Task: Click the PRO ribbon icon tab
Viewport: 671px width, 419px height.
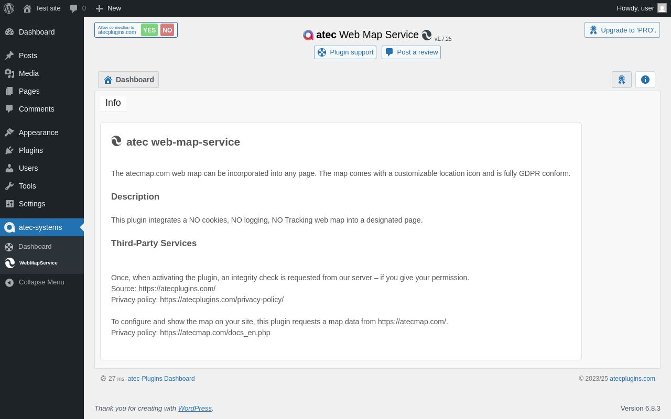Action: (621, 80)
